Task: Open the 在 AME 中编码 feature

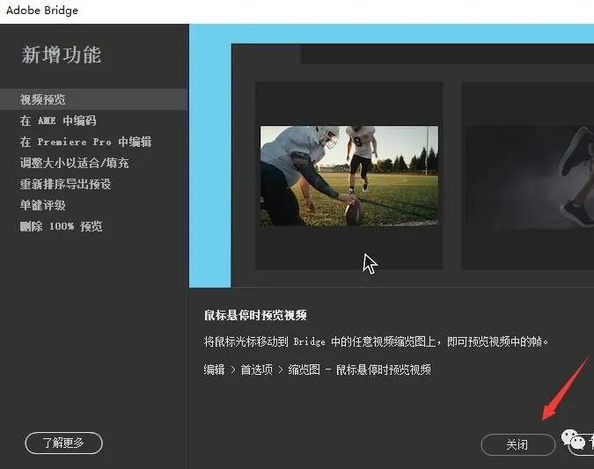Action: pyautogui.click(x=58, y=121)
